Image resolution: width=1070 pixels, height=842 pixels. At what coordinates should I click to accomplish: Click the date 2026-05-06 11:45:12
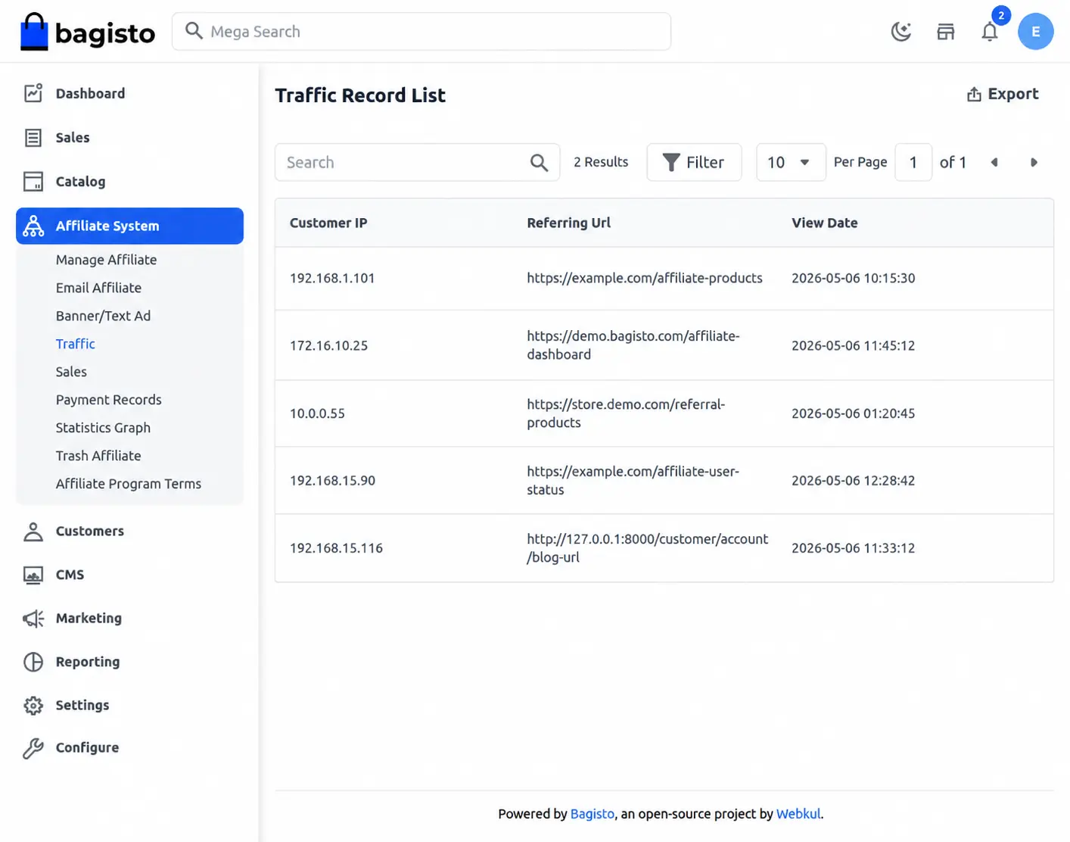tap(853, 345)
